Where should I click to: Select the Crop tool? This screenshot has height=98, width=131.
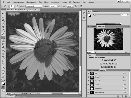coord(3,27)
